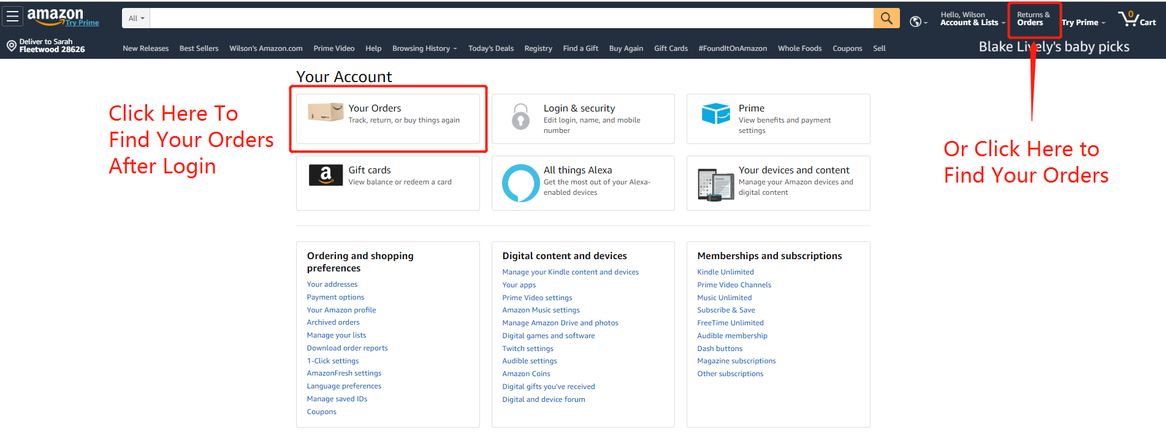Click the Your Orders package icon
Screen dimensions: 1166x435
pyautogui.click(x=326, y=112)
